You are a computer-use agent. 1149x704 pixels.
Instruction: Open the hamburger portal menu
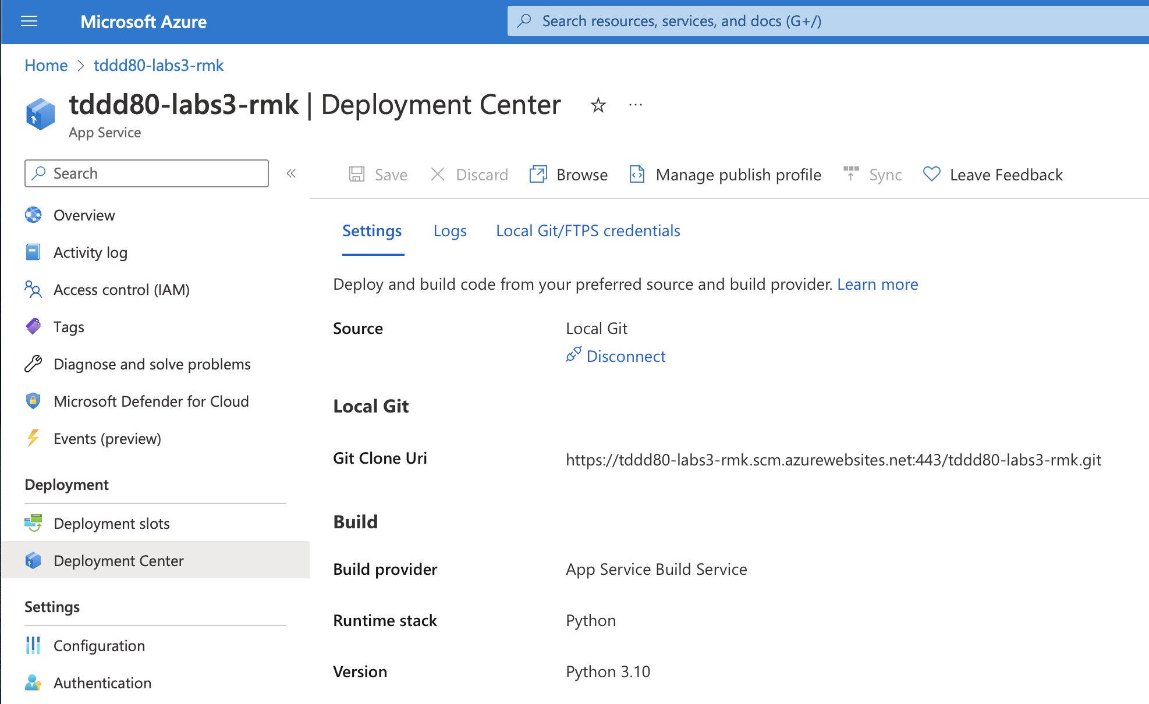[x=29, y=22]
